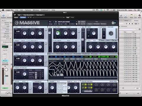Open the Show Channel Strip dropdown
The height and width of the screenshot is (106, 142).
point(29,15)
